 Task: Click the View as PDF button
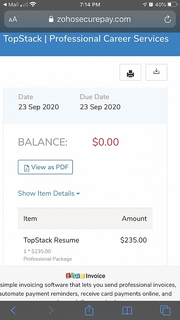45,167
